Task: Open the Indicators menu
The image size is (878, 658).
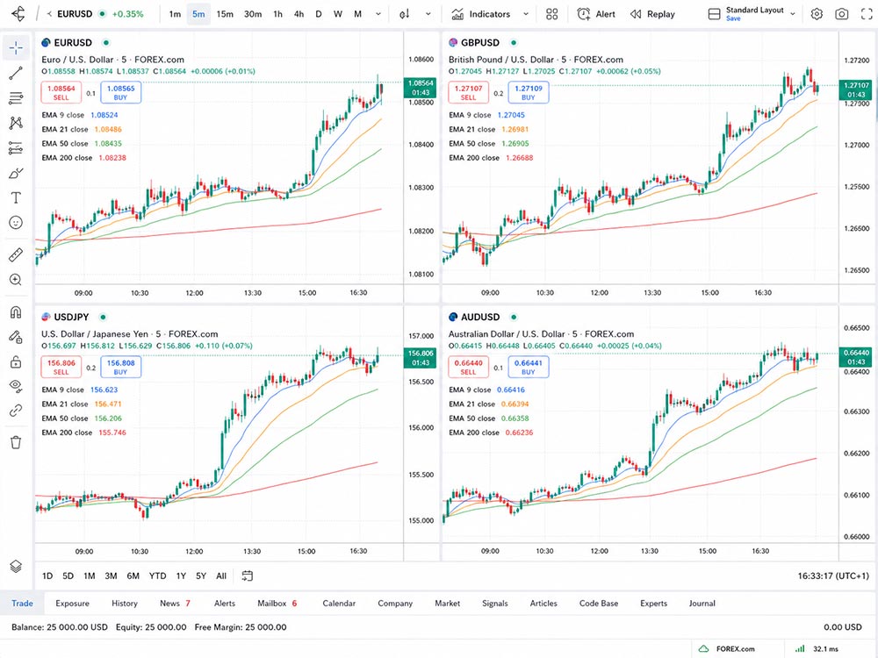Action: [481, 14]
